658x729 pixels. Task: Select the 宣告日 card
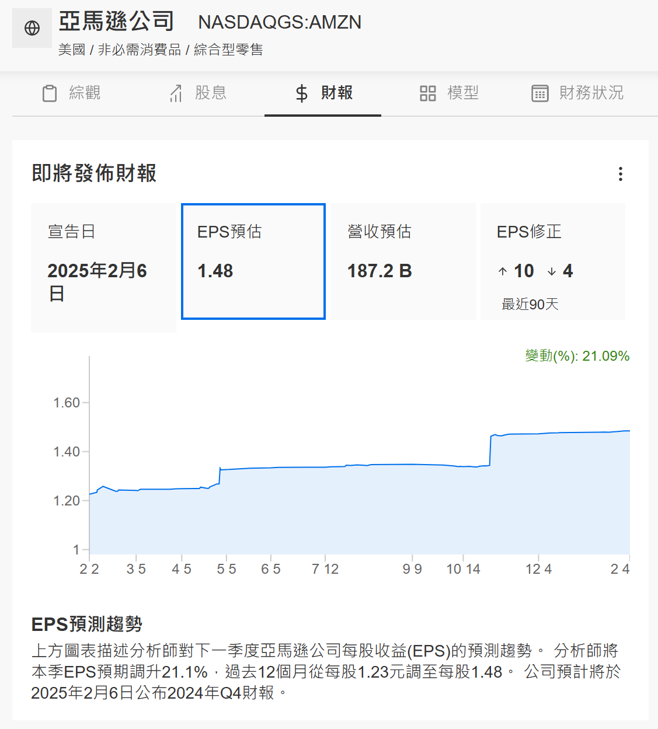[x=103, y=268]
